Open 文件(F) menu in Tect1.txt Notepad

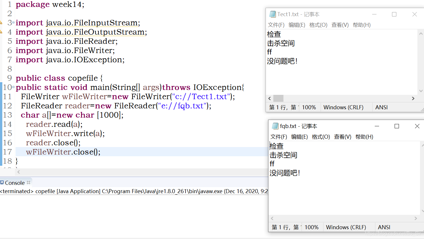[276, 25]
